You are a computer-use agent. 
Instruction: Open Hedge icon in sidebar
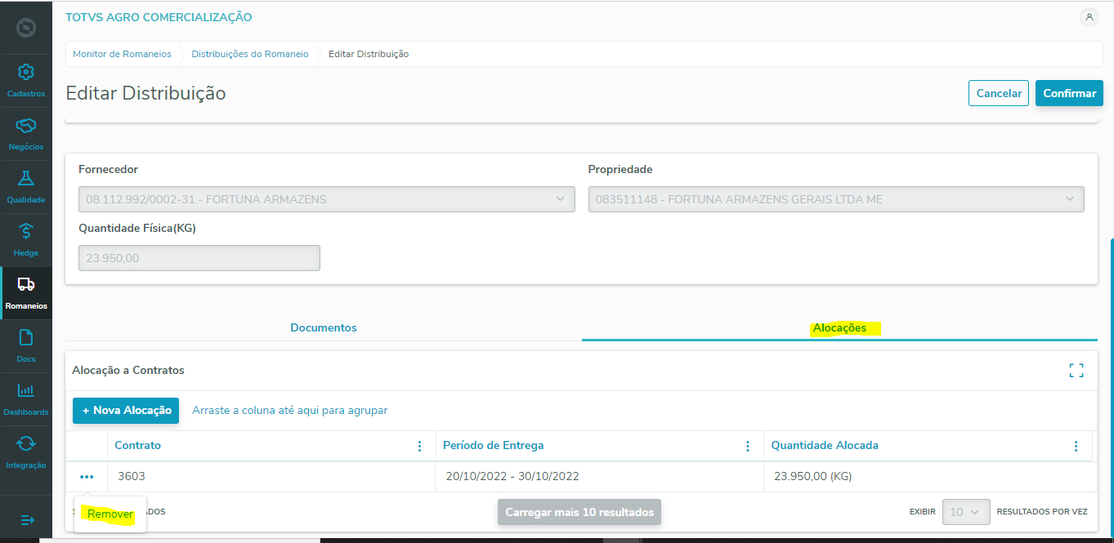tap(26, 231)
